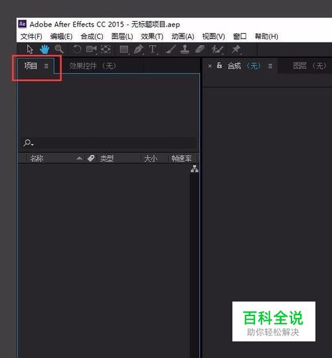This screenshot has height=358, width=332.
Task: Close the 合成 viewer panel
Action: [210, 66]
